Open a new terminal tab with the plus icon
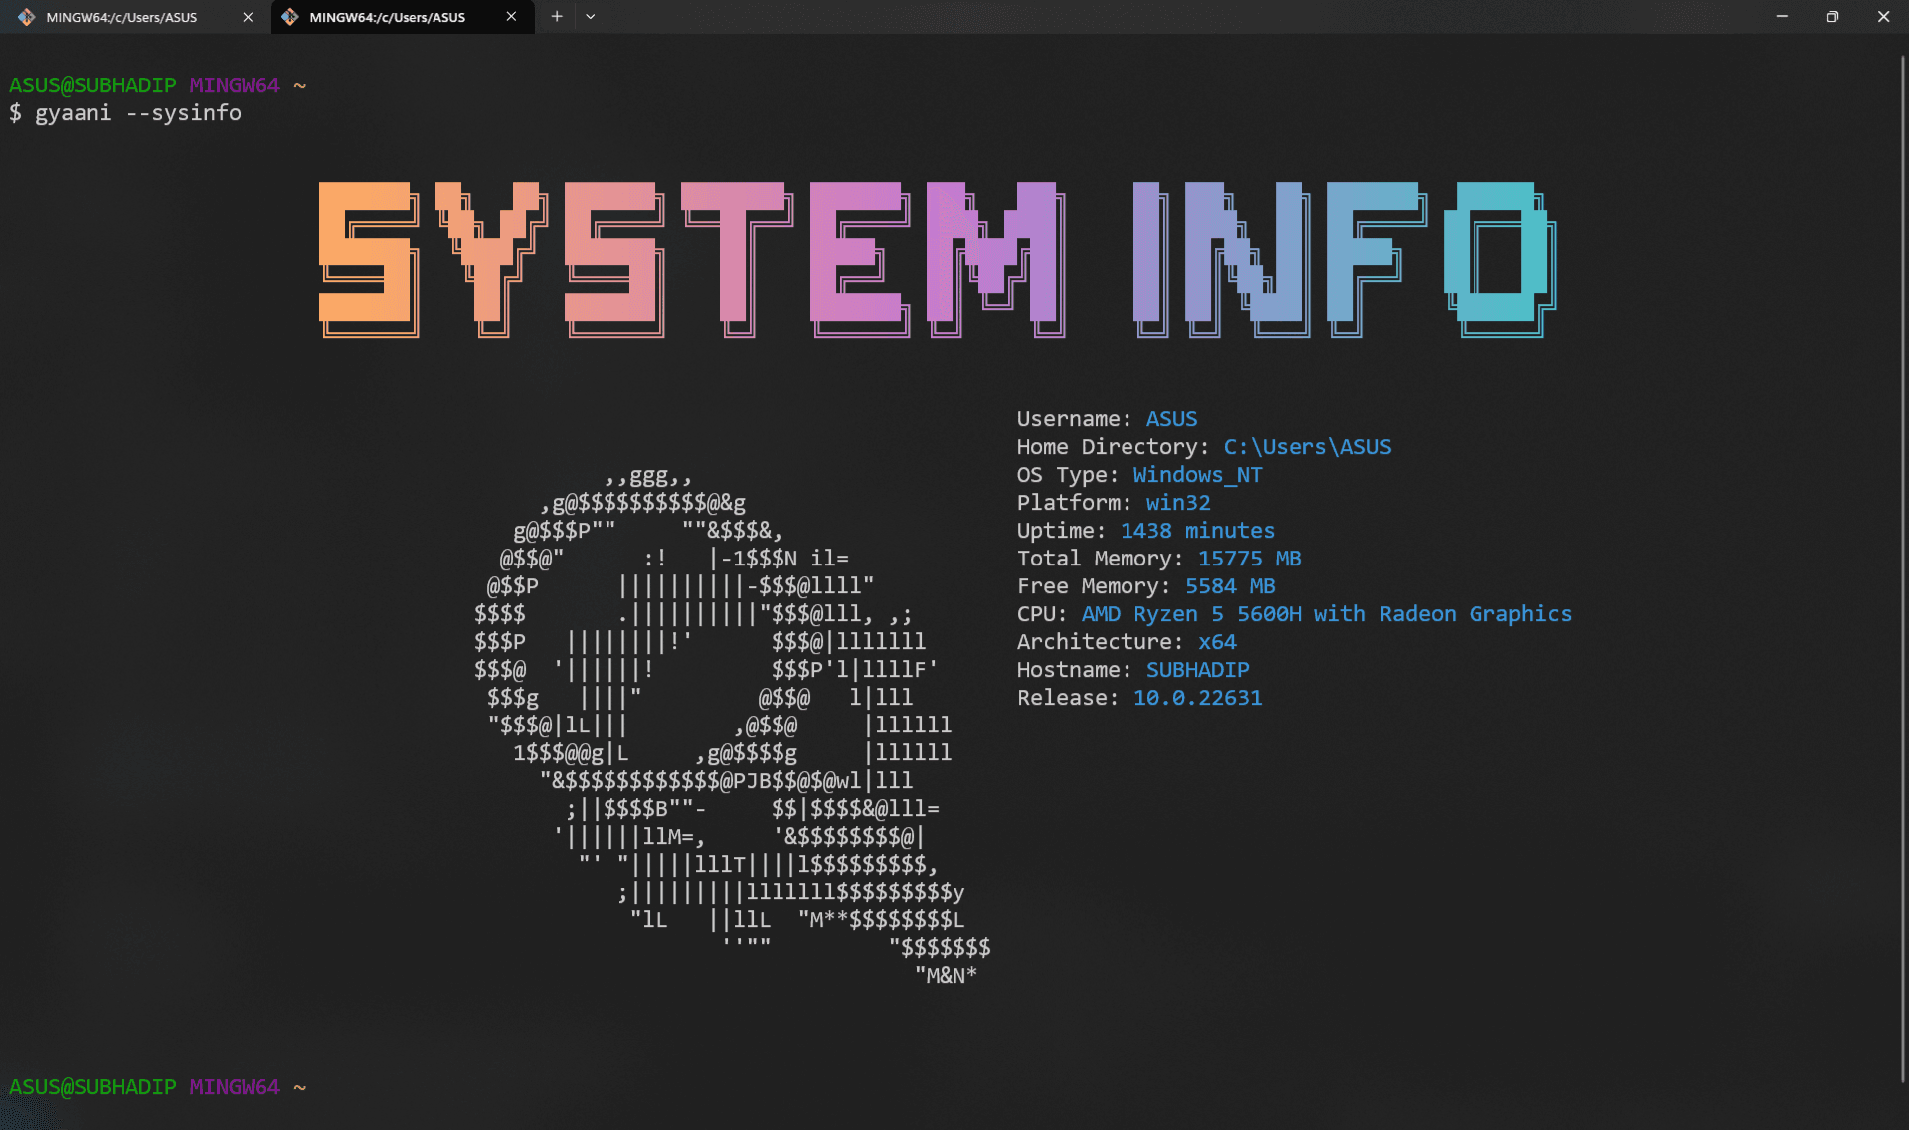The image size is (1909, 1130). click(557, 16)
